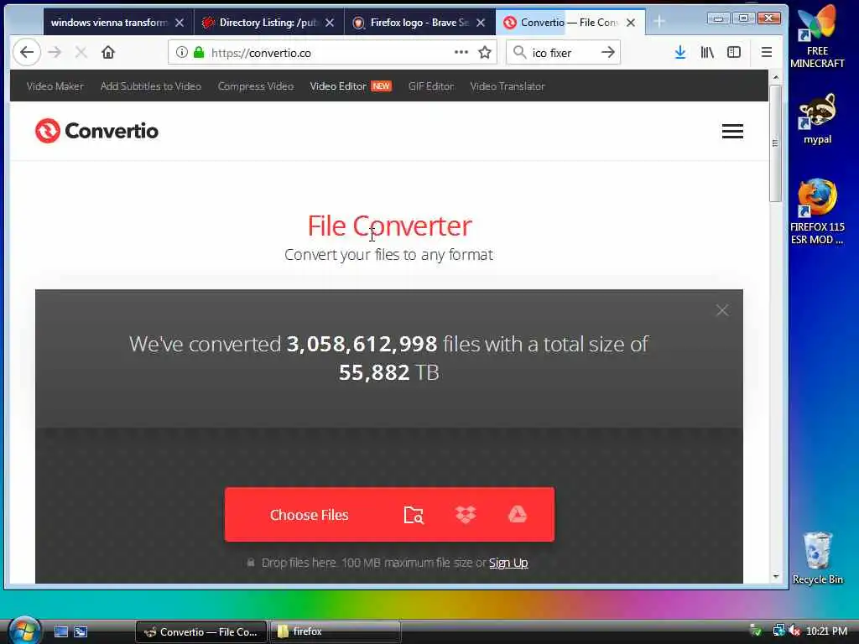Close the Firefox logo tab
This screenshot has height=644, width=859.
pyautogui.click(x=481, y=23)
